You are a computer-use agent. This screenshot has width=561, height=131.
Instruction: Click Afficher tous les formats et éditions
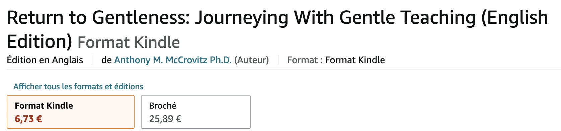pyautogui.click(x=78, y=87)
